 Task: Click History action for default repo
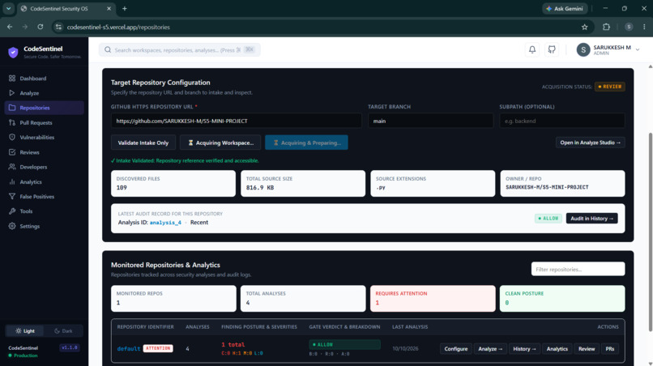coord(524,349)
